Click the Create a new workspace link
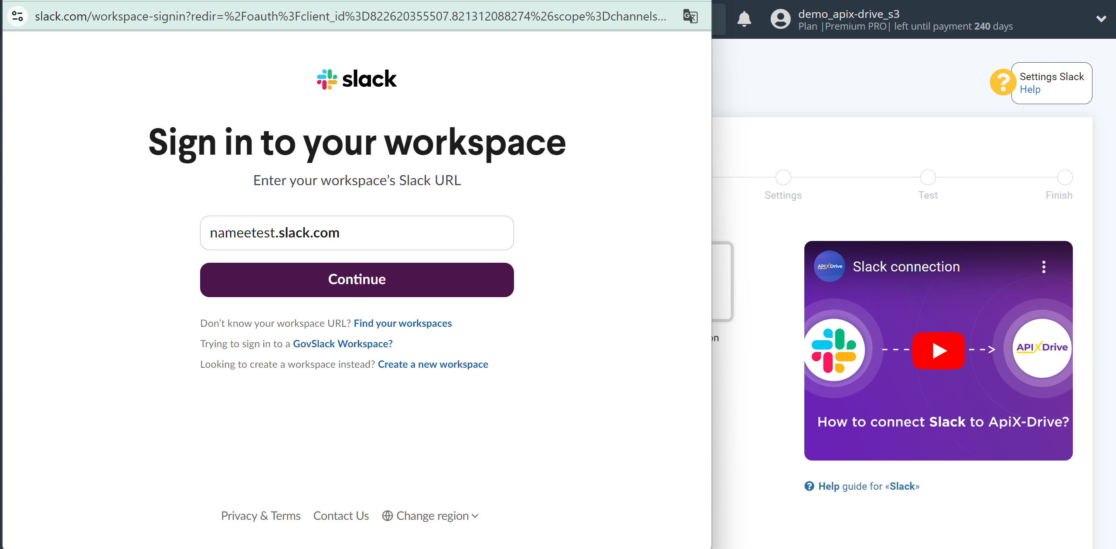Viewport: 1116px width, 549px height. pyautogui.click(x=433, y=363)
